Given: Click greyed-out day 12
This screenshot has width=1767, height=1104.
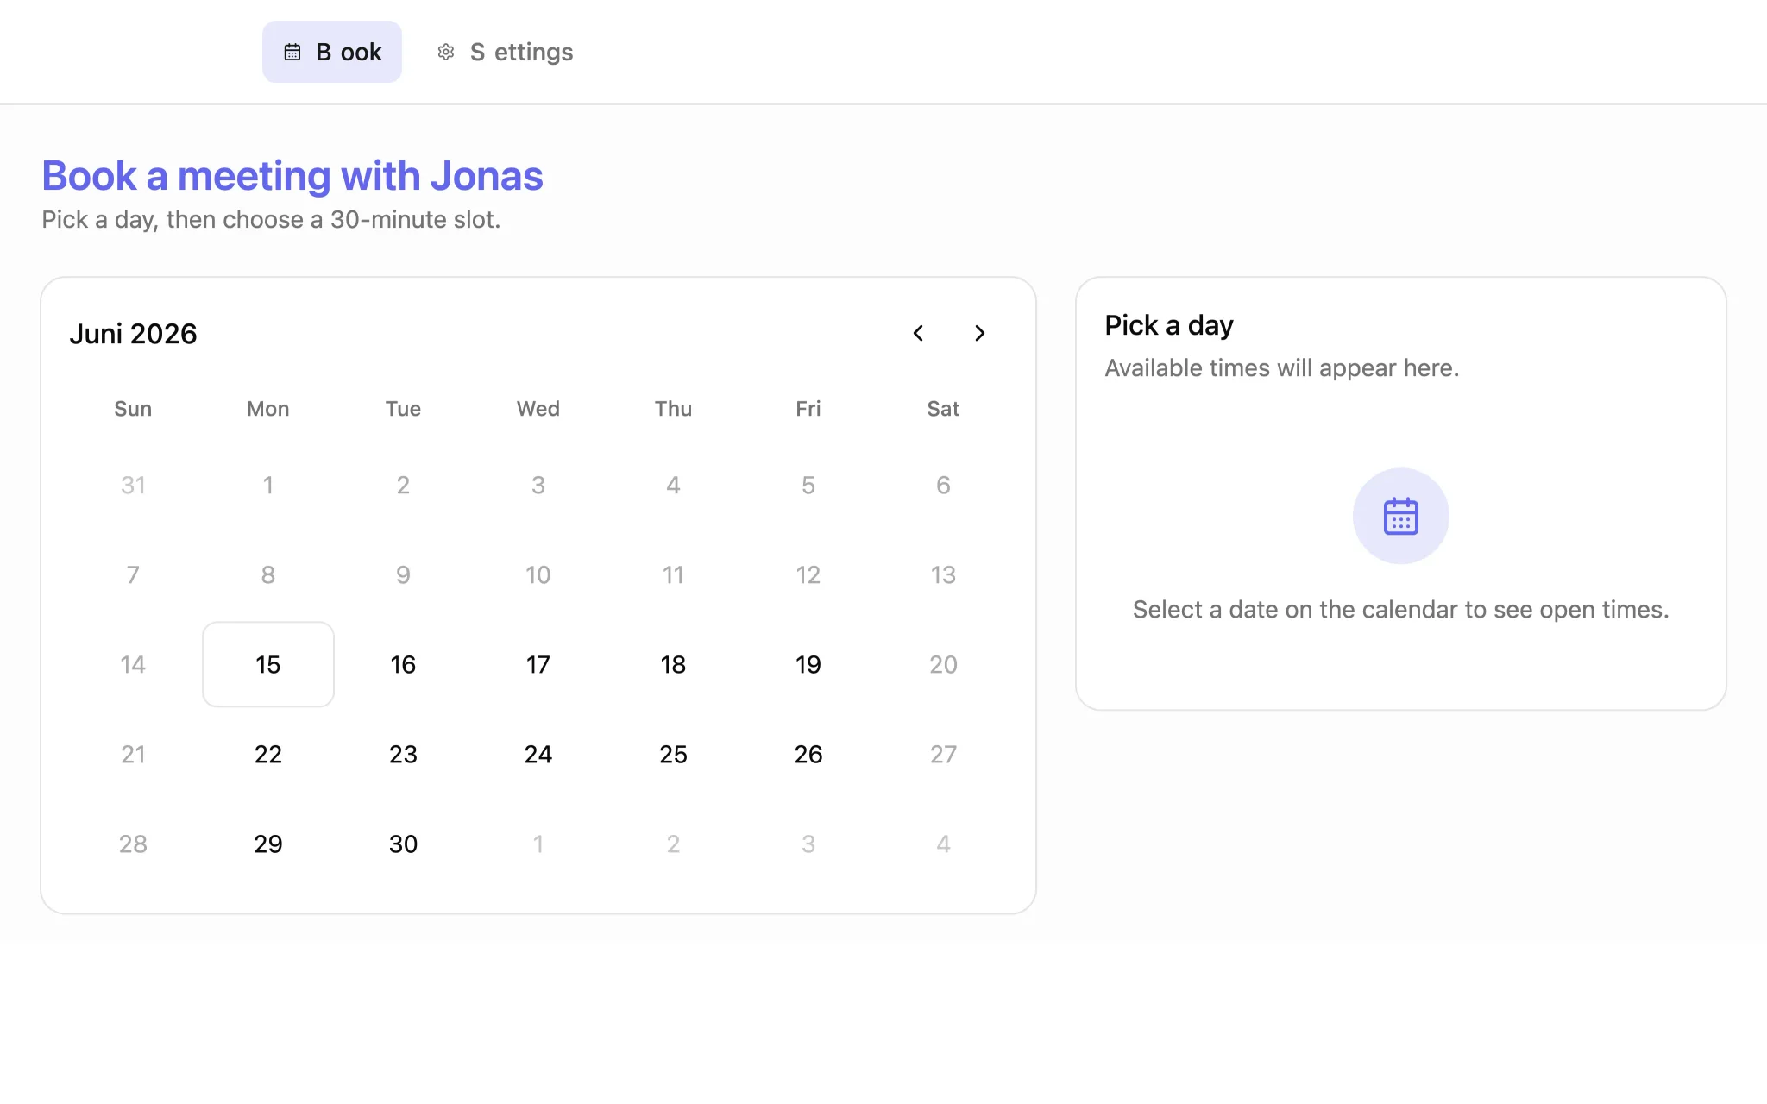Looking at the screenshot, I should tap(808, 574).
